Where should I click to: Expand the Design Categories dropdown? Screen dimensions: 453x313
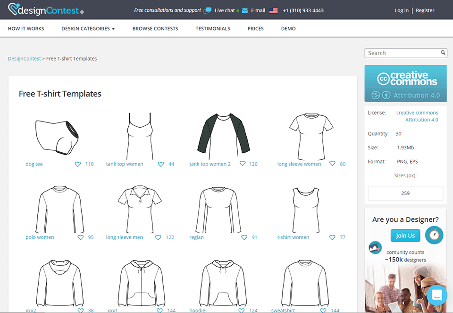click(x=88, y=29)
